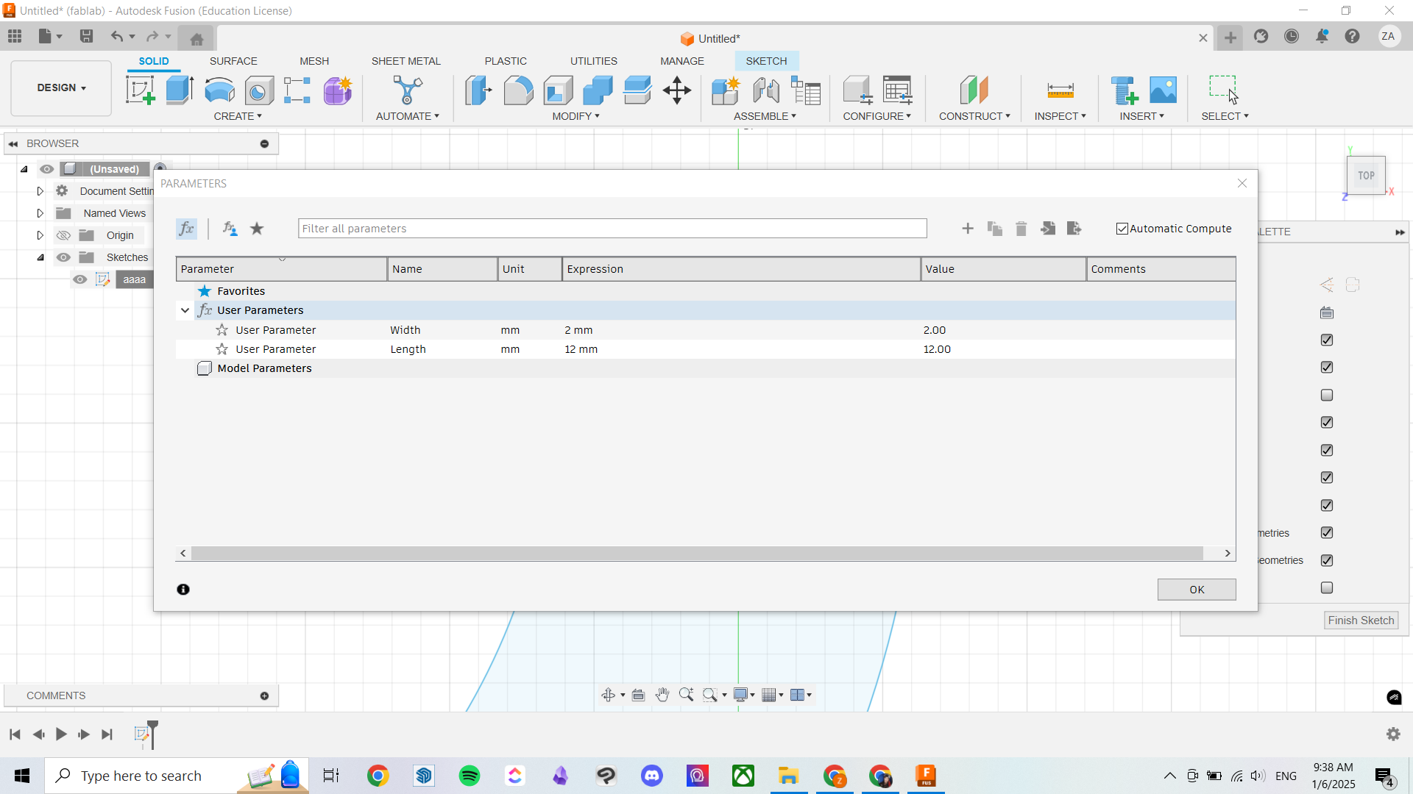Select the Extrude tool icon
The height and width of the screenshot is (794, 1413).
[180, 90]
